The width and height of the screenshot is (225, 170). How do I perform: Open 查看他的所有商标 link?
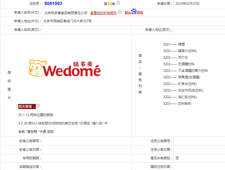pyautogui.click(x=104, y=12)
